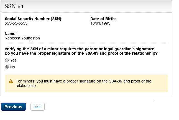
Task: Click the SSN value 555-55-5555
Action: coord(16,23)
